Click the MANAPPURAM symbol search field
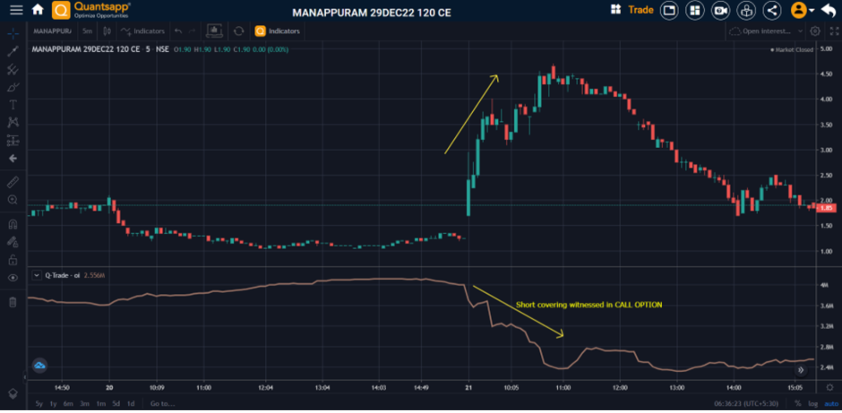The width and height of the screenshot is (842, 413). 52,31
